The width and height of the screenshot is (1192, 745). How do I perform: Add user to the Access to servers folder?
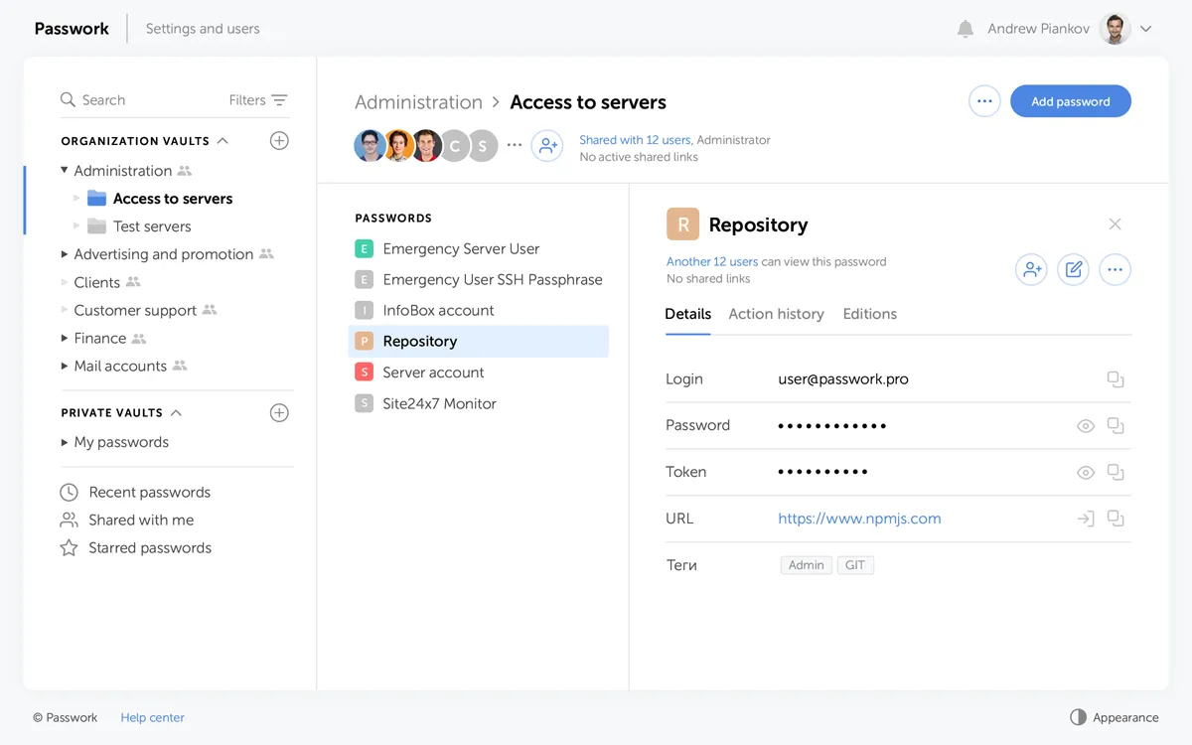547,146
